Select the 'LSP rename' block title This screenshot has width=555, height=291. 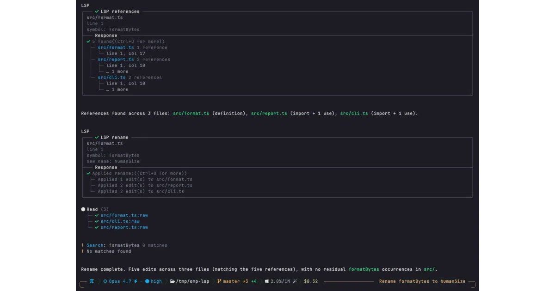pyautogui.click(x=114, y=137)
